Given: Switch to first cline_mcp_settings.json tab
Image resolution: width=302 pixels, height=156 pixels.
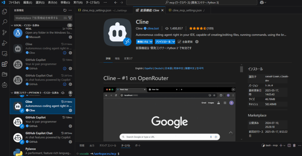Looking at the screenshot, I should (104, 10).
